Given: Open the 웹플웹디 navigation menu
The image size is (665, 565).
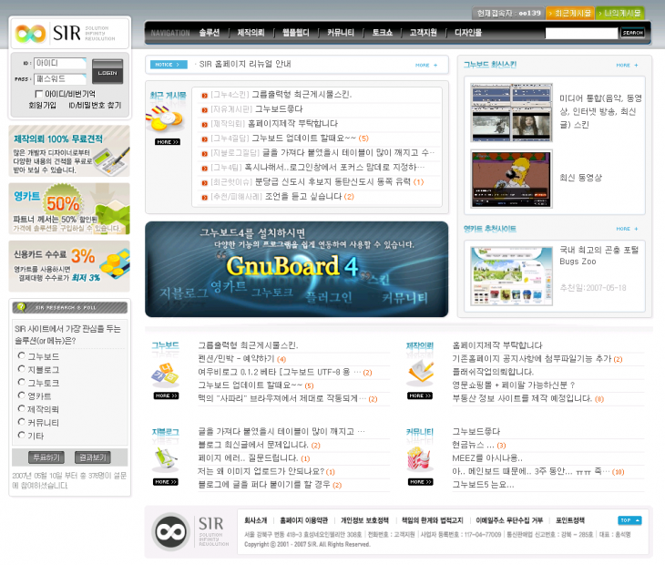Looking at the screenshot, I should coord(295,33).
